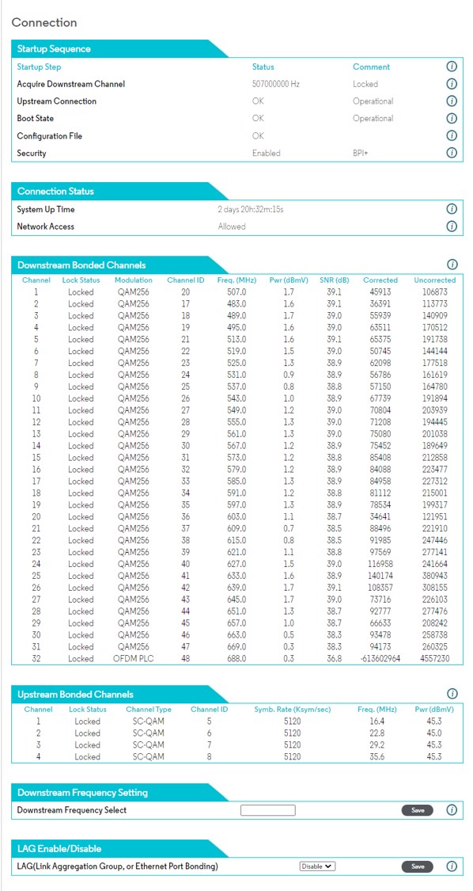
Task: Open the Startup Sequence header info icon
Action: coord(452,67)
